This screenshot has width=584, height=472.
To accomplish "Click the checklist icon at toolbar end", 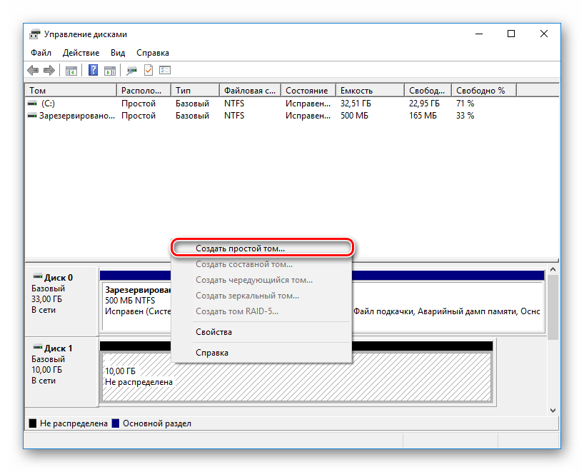I will (x=166, y=70).
